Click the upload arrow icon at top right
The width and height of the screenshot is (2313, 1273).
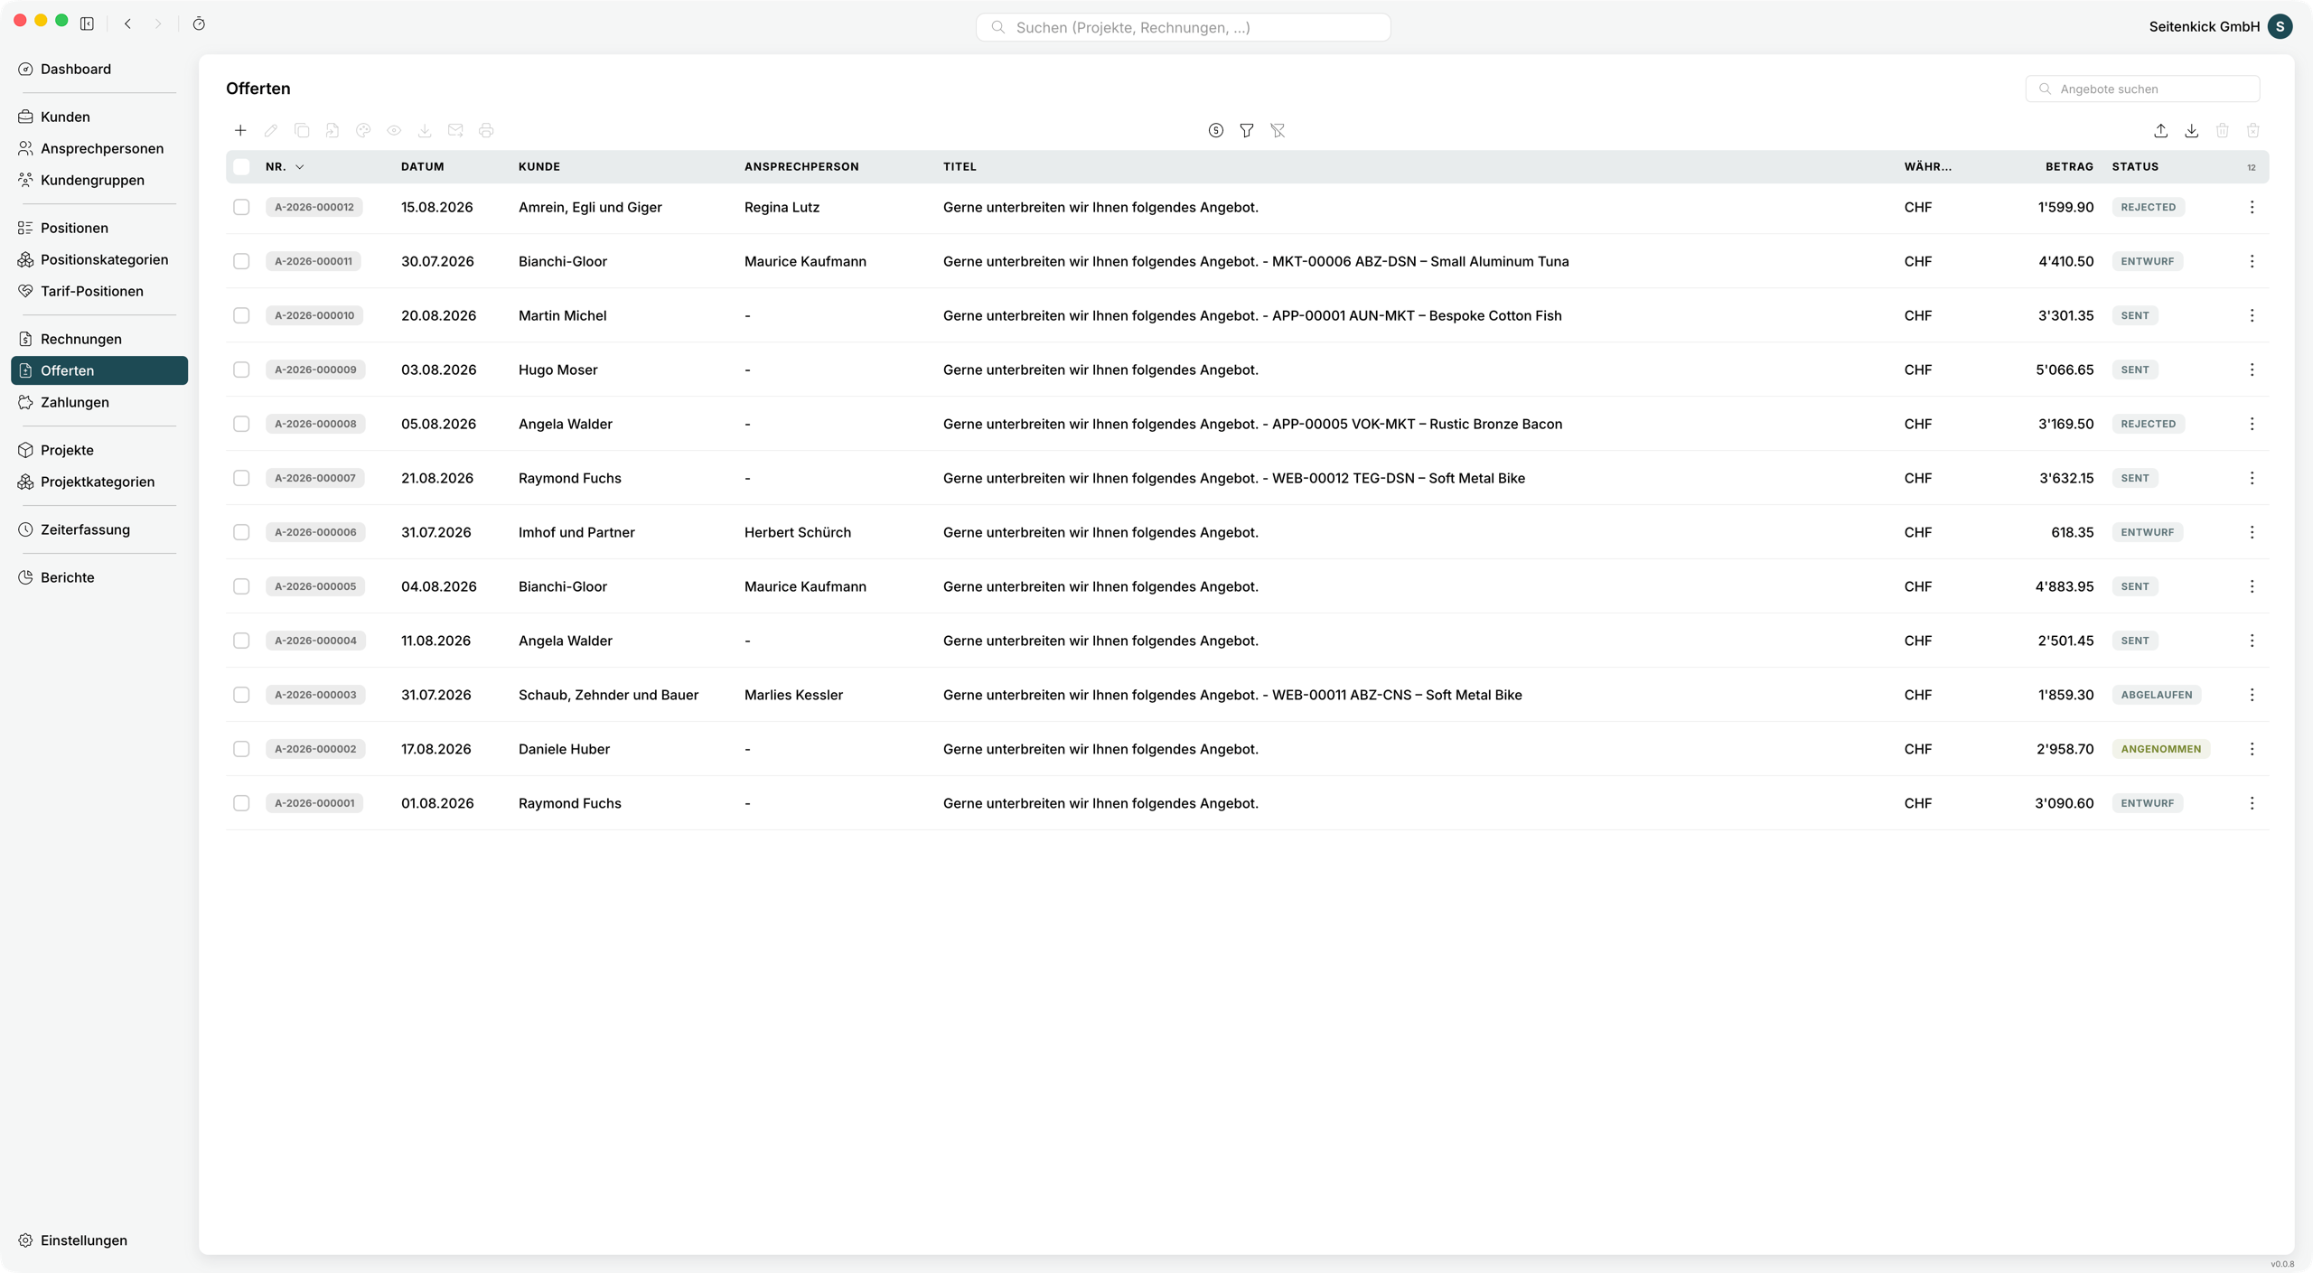2161,130
